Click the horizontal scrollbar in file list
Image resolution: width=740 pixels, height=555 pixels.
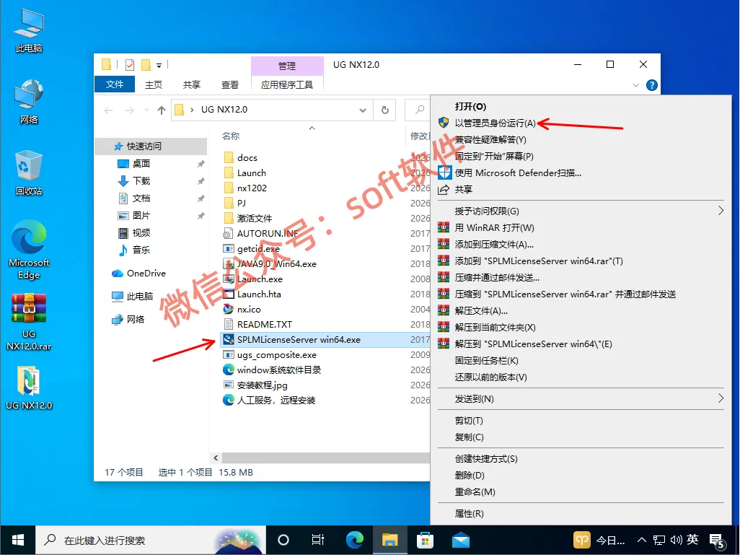click(325, 458)
